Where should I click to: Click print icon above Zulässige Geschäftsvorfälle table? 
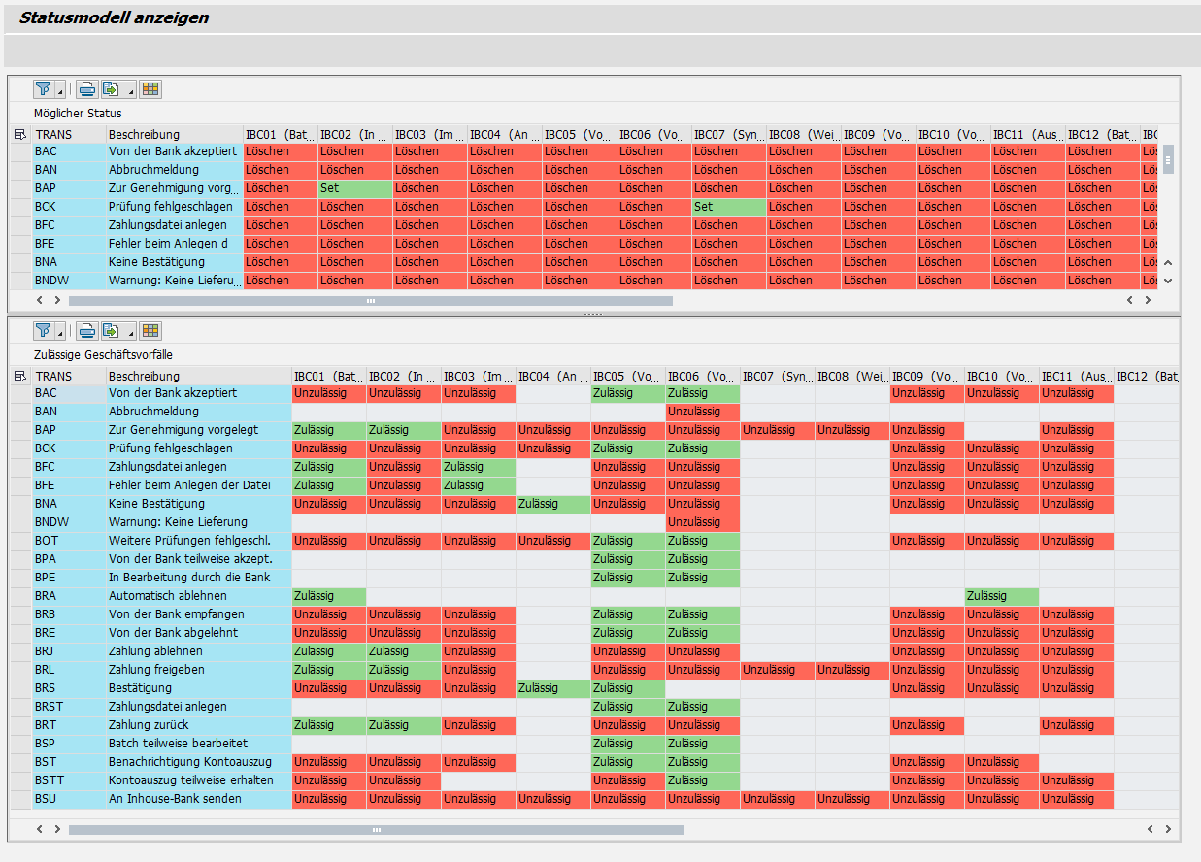point(87,331)
